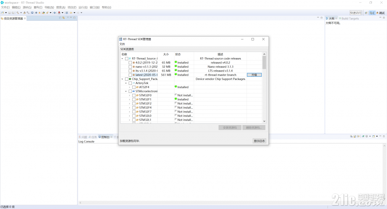Click the 大小 column header

[166, 54]
